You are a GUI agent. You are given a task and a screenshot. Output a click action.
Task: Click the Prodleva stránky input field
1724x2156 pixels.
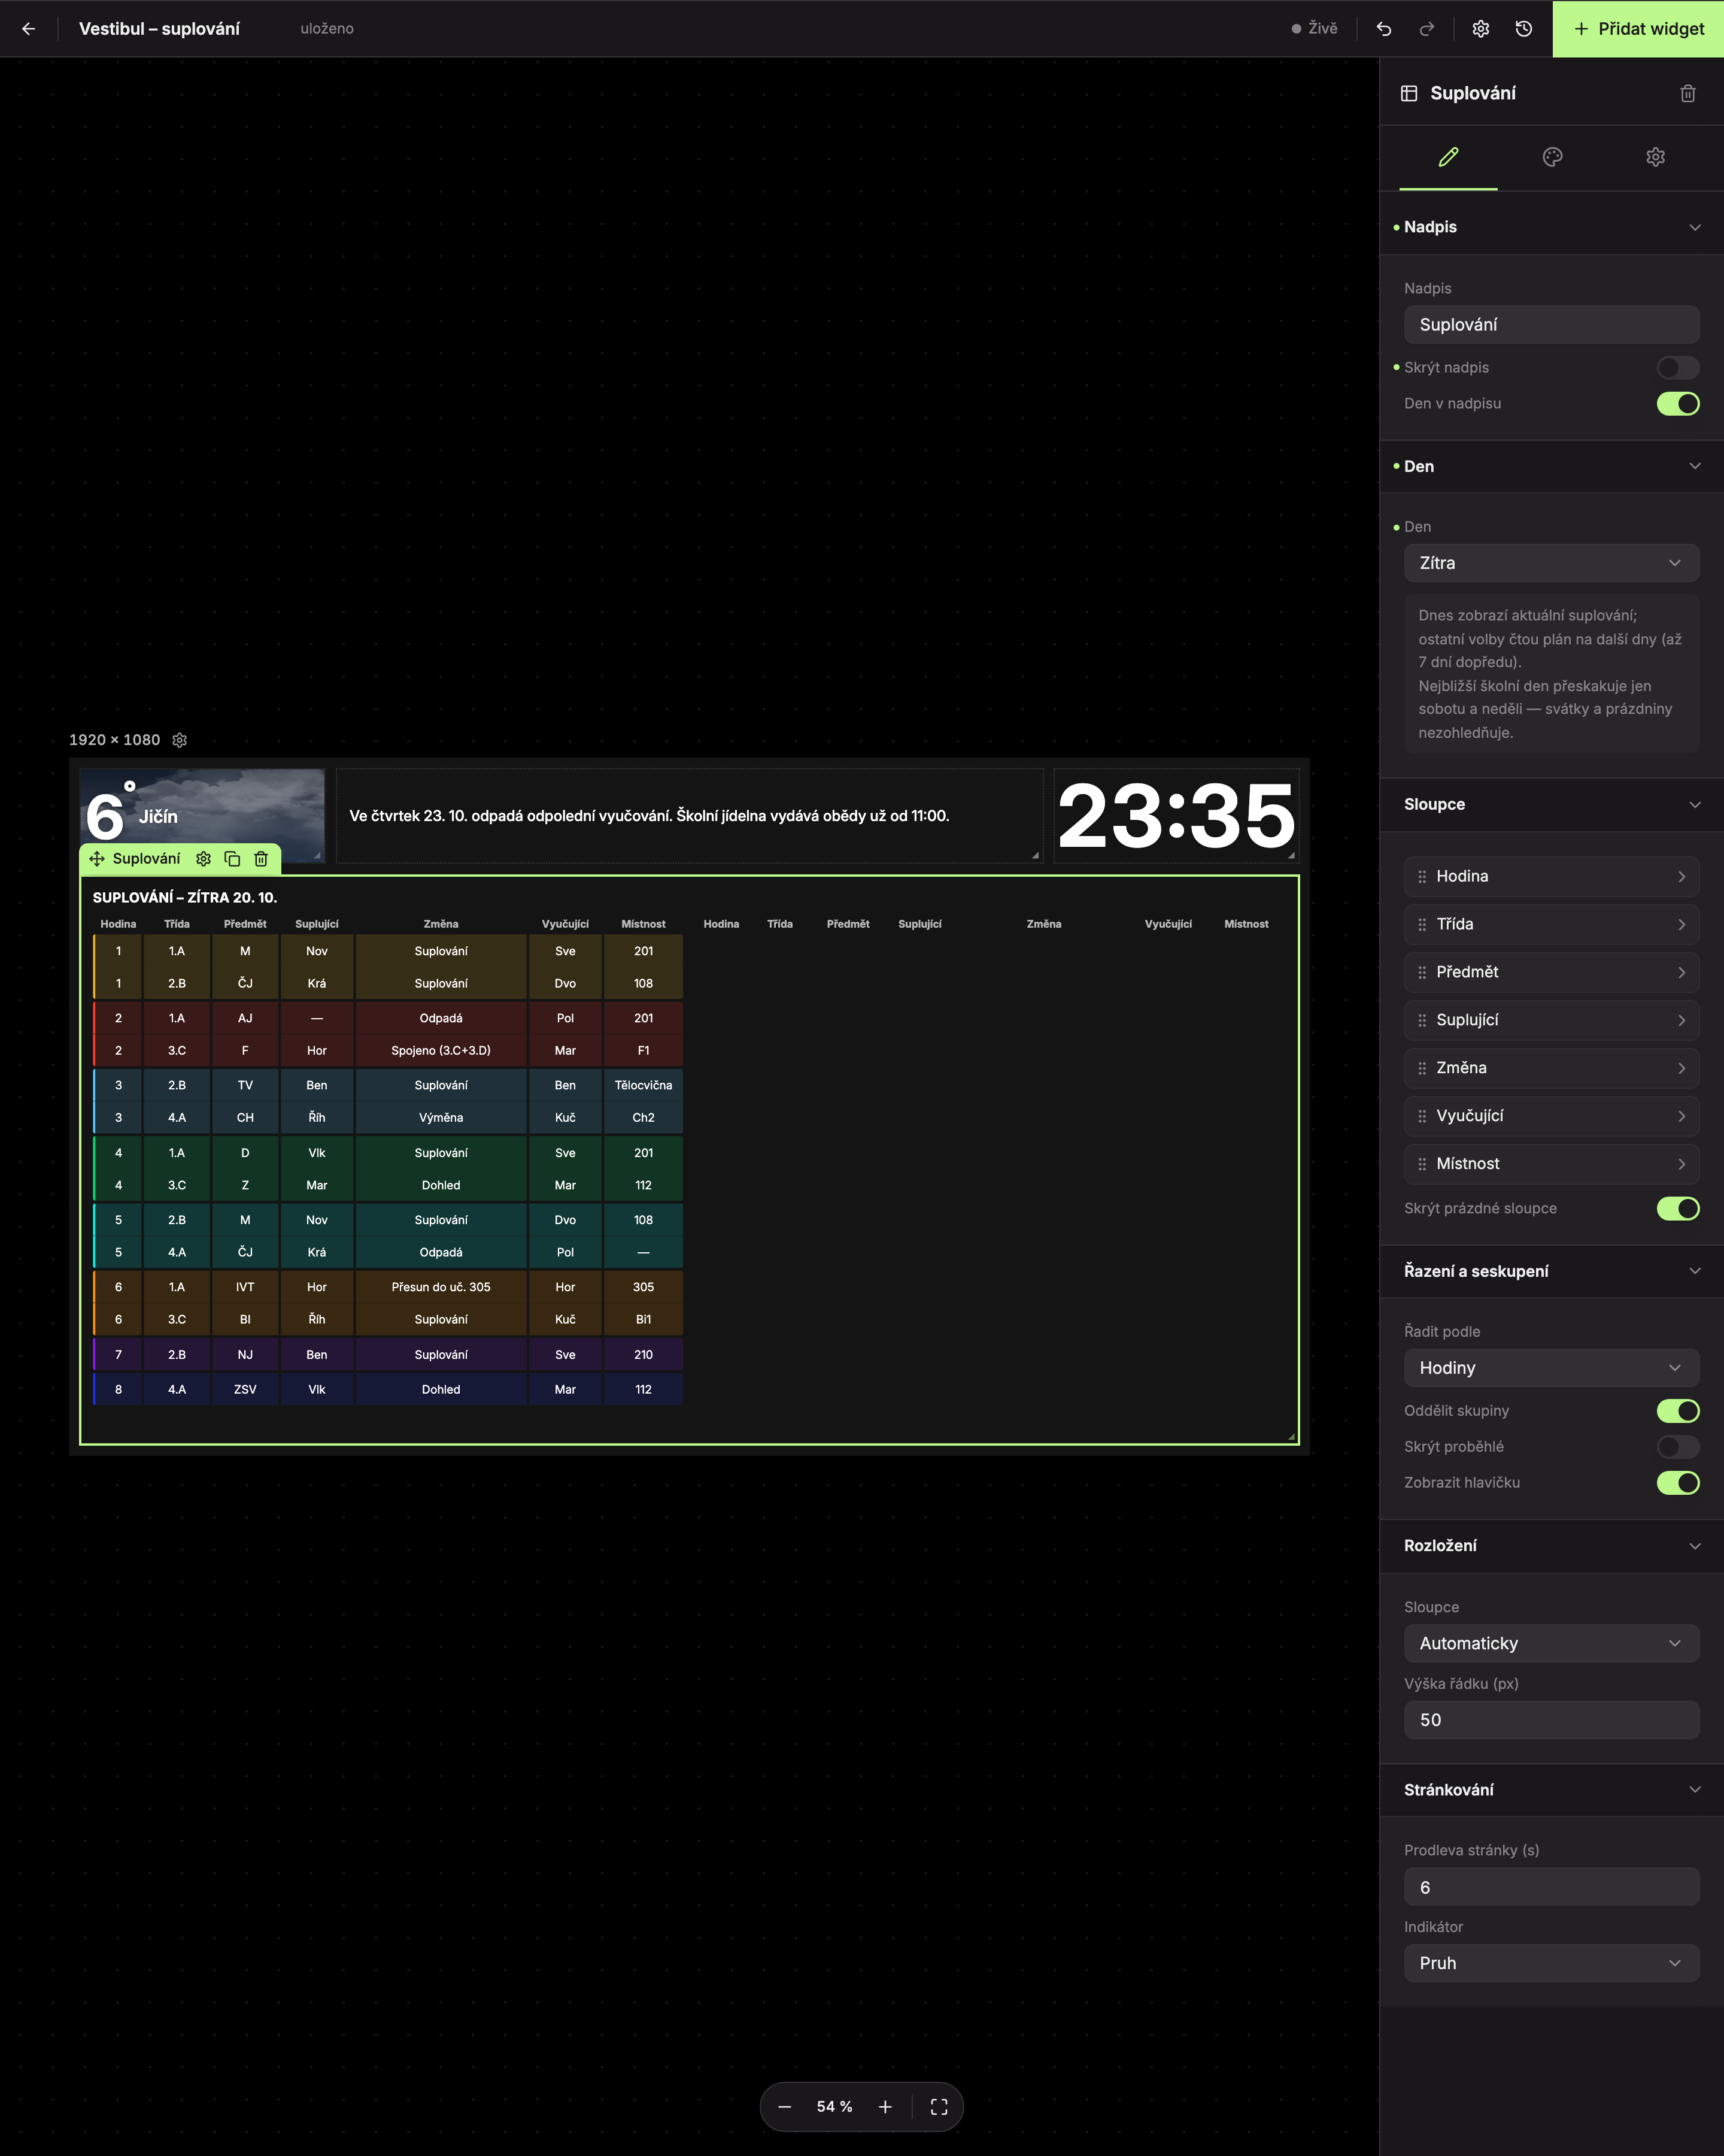point(1551,1888)
